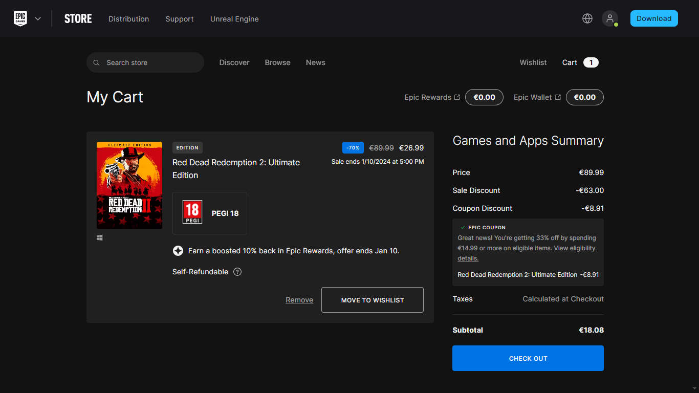Click the Epic Rewards star icon
Viewport: 699px width, 393px height.
pos(178,251)
